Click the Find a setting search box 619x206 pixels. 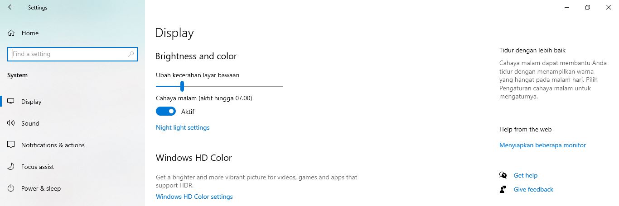pos(68,54)
